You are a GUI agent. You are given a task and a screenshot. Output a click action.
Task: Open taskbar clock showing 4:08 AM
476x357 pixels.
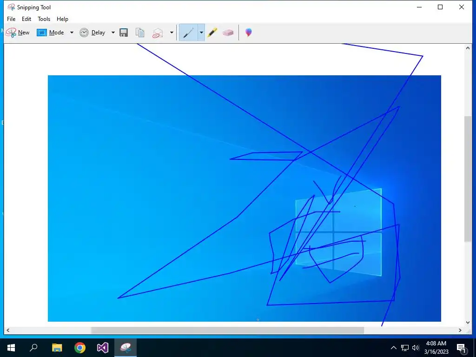click(436, 348)
